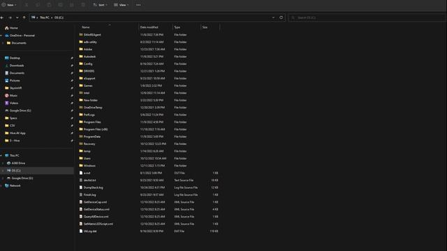The image size is (447, 251).
Task: Go forward with the Forward arrow
Action: 10,17
